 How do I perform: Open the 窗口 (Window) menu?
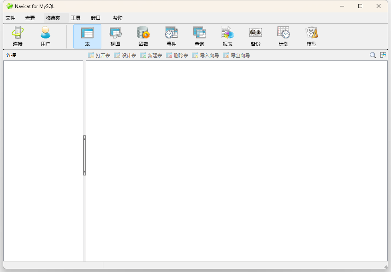[95, 18]
